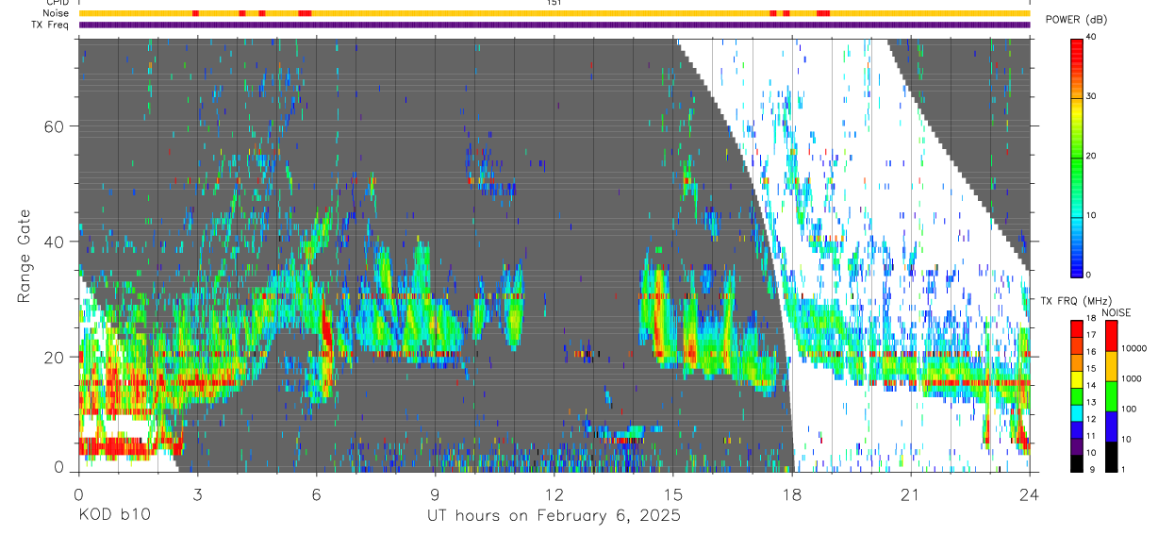Click x-axis tick label '21'
Viewport: 1158px width, 535px height.
pyautogui.click(x=911, y=493)
